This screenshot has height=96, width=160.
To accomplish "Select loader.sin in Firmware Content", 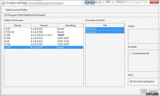I will pyautogui.click(x=105, y=32).
